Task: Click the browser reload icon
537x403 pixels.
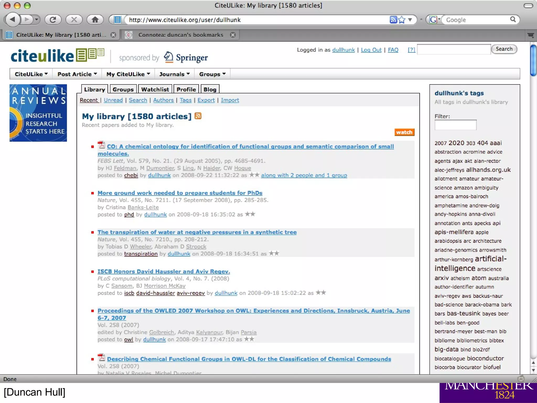Action: [x=53, y=20]
